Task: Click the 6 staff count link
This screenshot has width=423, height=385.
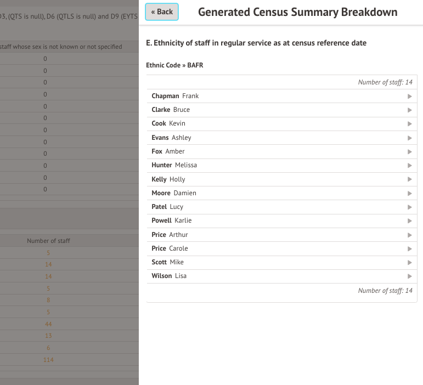Action: pos(48,348)
